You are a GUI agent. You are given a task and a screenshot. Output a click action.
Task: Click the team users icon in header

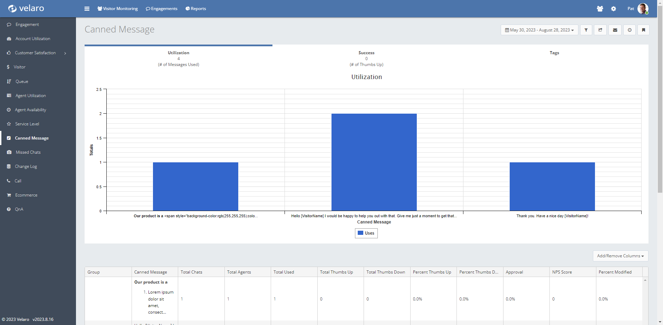pos(600,9)
